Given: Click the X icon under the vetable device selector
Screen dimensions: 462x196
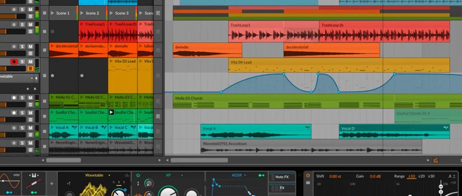Looking at the screenshot, I should coord(35,89).
